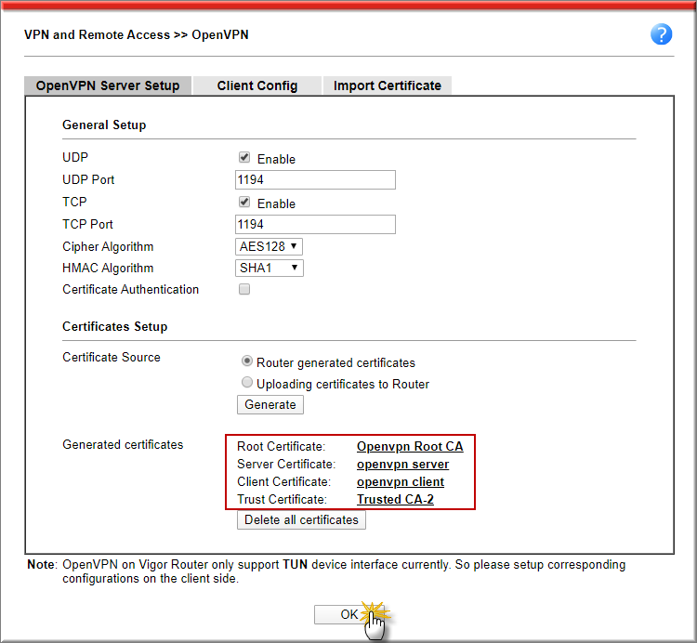The width and height of the screenshot is (697, 643).
Task: Click the 'Certificate Authentication' label
Action: click(x=131, y=289)
